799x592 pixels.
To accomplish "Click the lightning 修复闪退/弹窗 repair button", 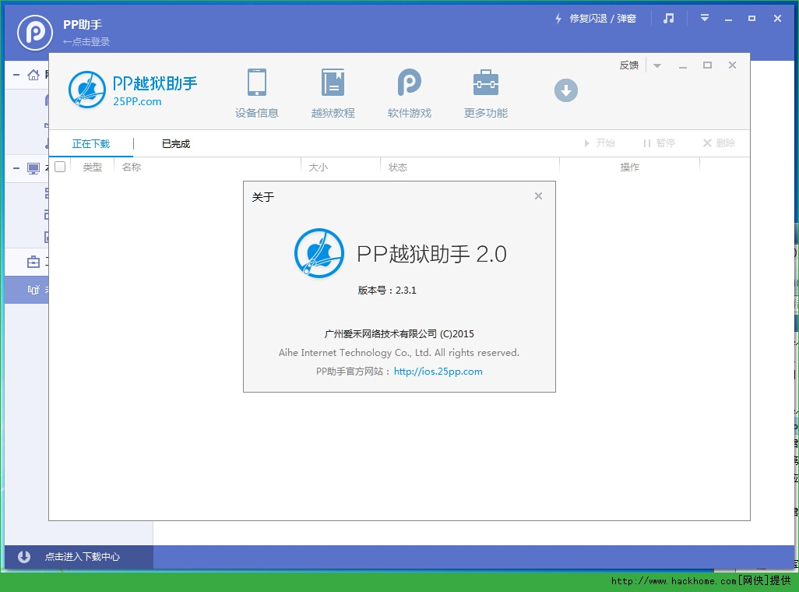I will (595, 19).
